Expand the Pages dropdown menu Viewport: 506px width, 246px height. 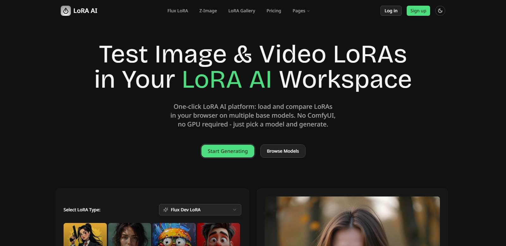tap(301, 11)
